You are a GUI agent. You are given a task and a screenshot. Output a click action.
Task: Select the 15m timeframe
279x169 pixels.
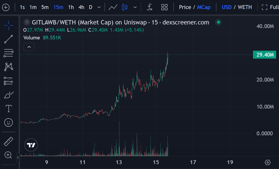click(58, 7)
